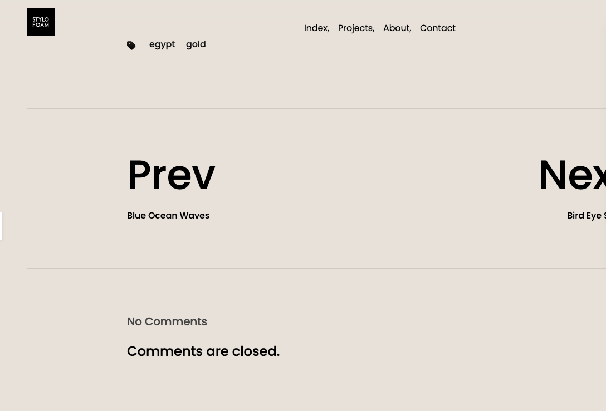This screenshot has width=606, height=411.
Task: Open the Blue Ocean Waves post
Action: tap(168, 216)
